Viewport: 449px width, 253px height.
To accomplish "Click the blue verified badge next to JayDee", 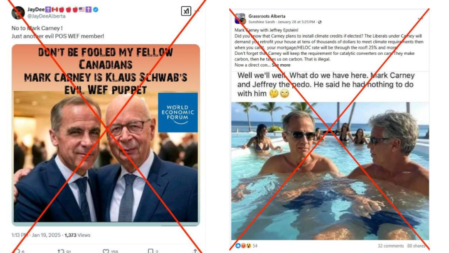I will 96,10.
